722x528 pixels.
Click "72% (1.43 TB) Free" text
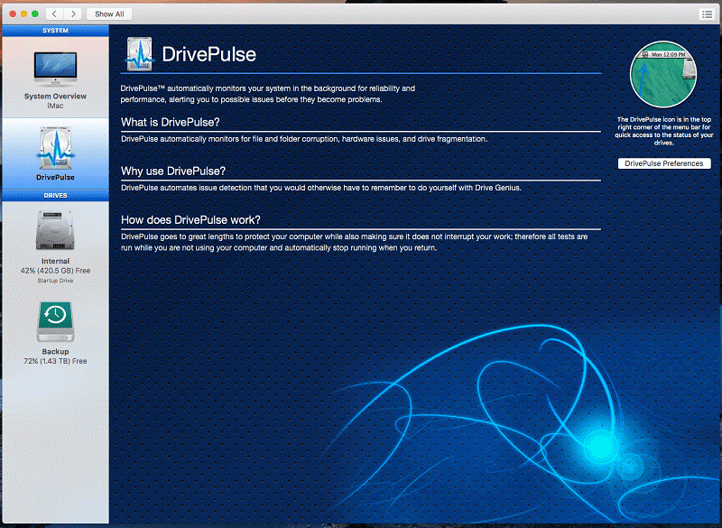tap(55, 361)
